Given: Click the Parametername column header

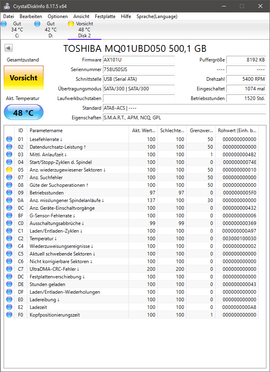Looking at the screenshot, I should [78, 131].
